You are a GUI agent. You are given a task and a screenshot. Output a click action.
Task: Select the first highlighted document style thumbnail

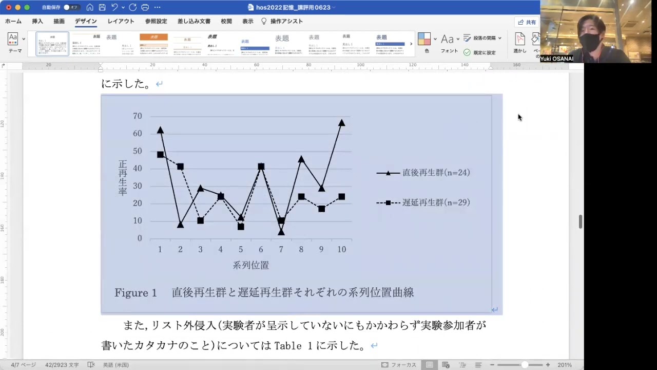52,44
